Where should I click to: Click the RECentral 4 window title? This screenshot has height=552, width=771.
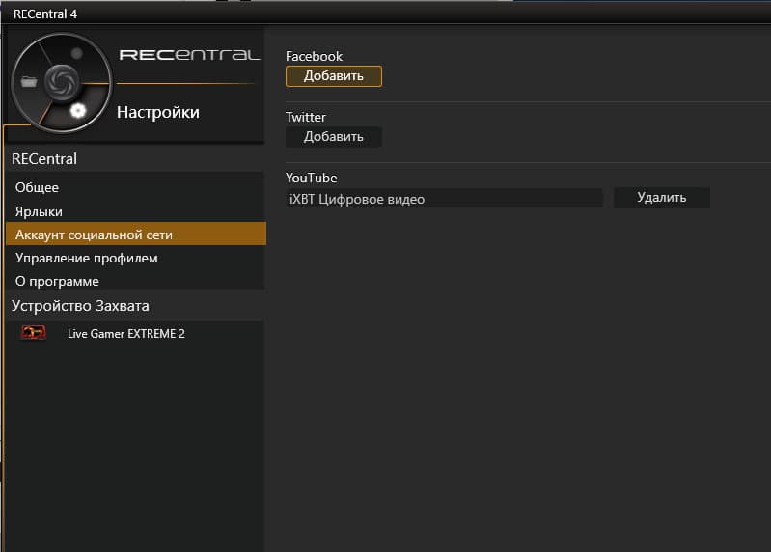click(x=45, y=14)
